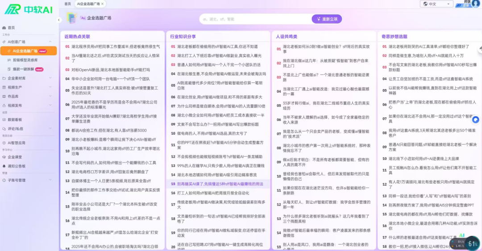Image resolution: width=482 pixels, height=251 pixels.
Task: Open 首页 in the sidebar
Action: point(11,28)
